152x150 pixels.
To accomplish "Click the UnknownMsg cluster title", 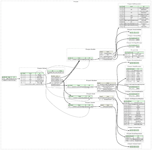I will pos(134,36).
